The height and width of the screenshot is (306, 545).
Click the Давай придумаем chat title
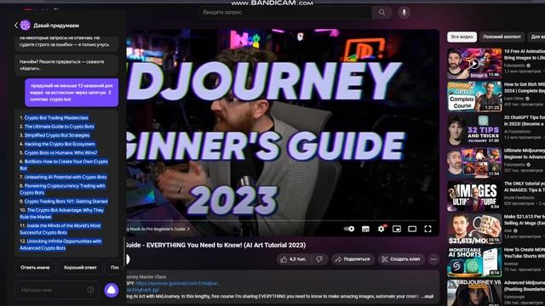56,25
